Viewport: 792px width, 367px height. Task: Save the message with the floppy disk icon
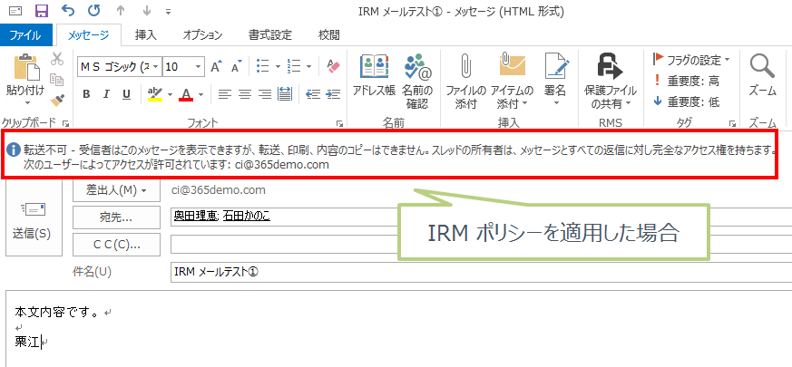(41, 11)
